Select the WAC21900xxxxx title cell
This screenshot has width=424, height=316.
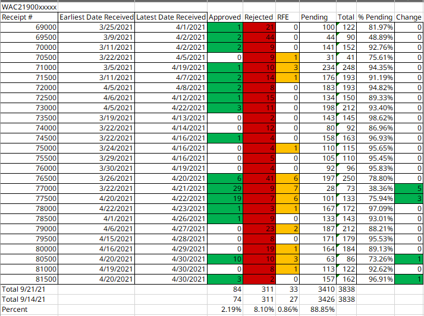tap(29, 7)
